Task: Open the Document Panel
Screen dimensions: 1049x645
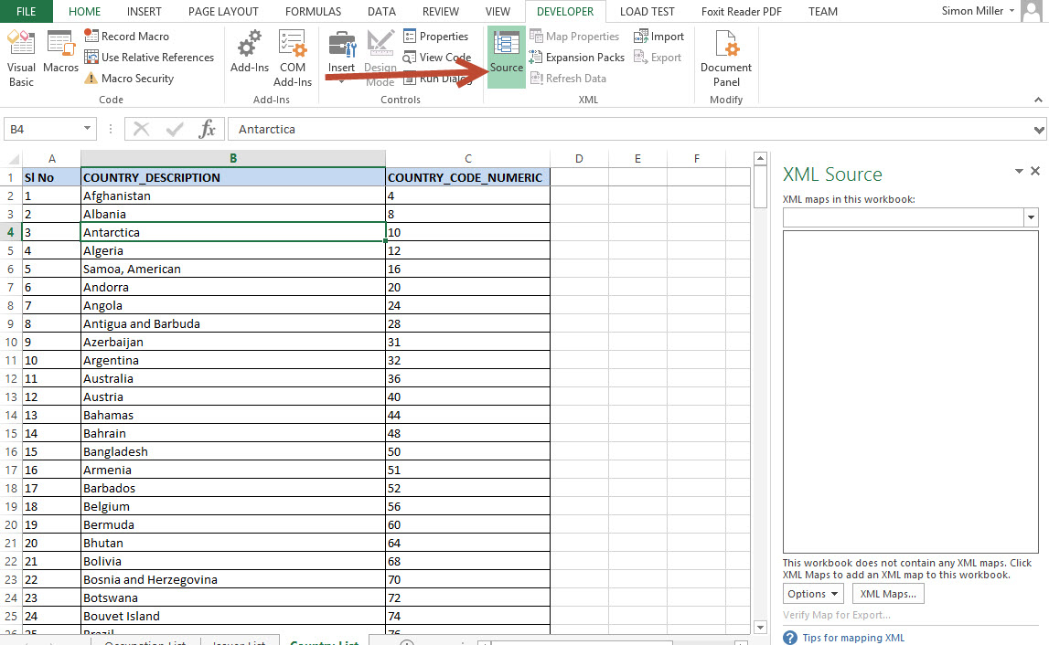Action: point(726,58)
